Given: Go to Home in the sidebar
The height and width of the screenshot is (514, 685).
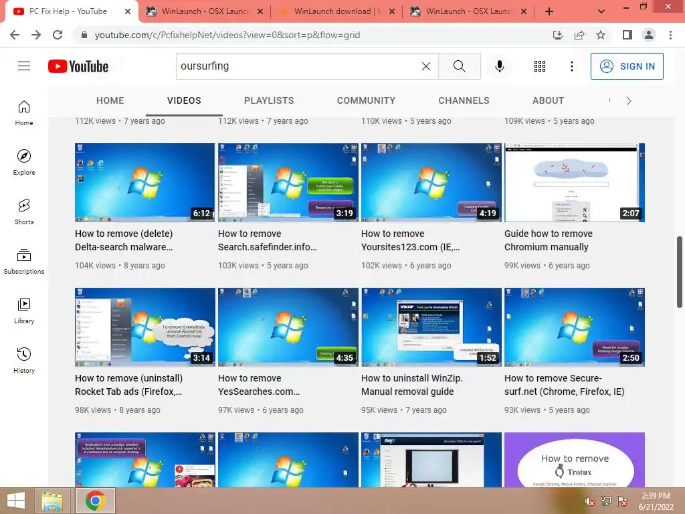Looking at the screenshot, I should [x=24, y=112].
